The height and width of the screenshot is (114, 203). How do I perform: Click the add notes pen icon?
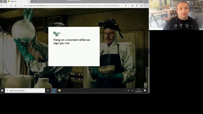click(137, 6)
